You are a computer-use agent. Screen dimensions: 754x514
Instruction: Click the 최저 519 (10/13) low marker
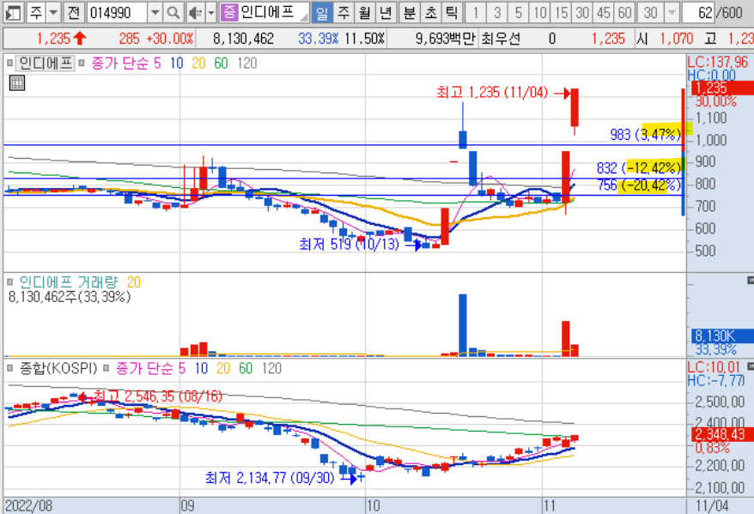[350, 244]
